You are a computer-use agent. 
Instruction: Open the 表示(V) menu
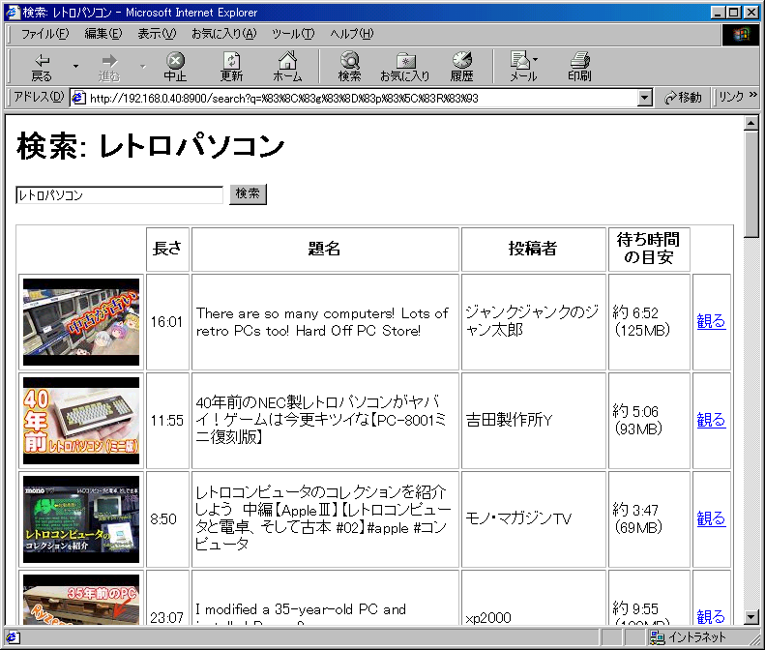tap(157, 34)
